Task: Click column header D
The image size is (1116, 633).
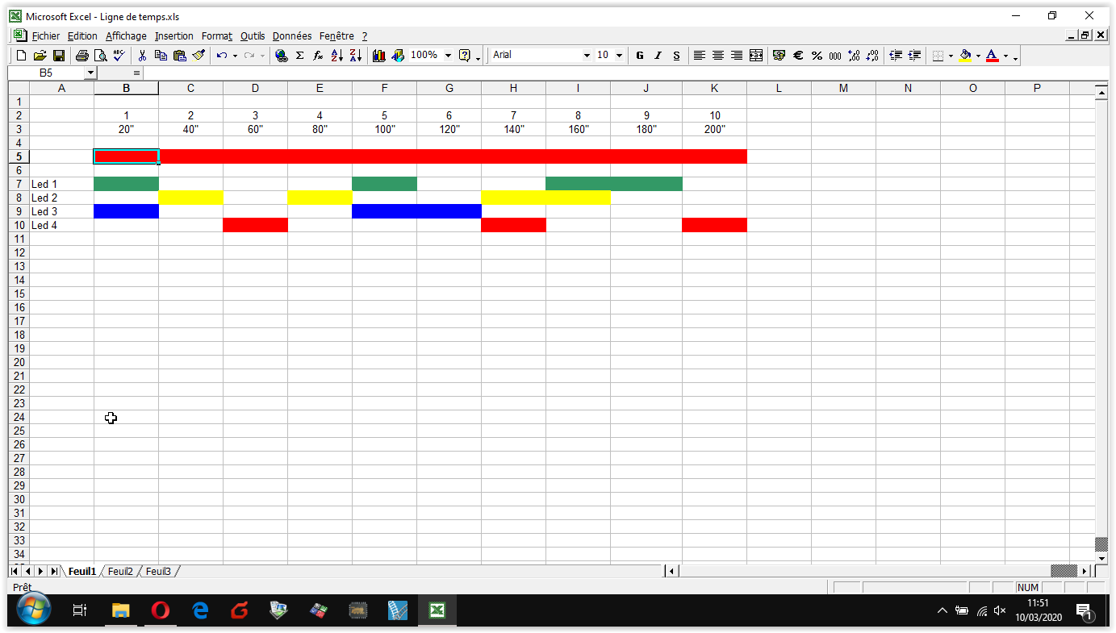Action: 255,88
